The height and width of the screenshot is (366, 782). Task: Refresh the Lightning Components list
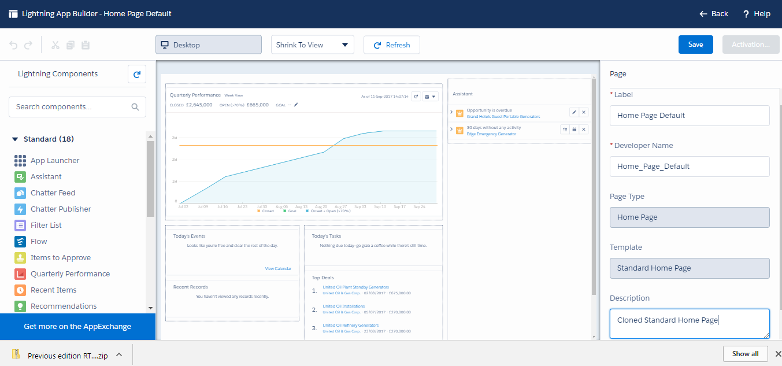point(137,74)
